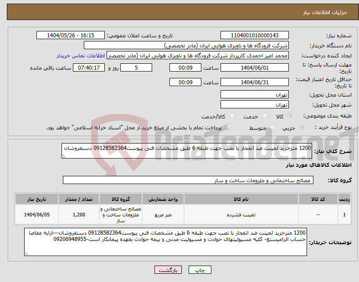Click the remaining days field showing 5
The width and height of the screenshot is (359, 282).
[136, 68]
